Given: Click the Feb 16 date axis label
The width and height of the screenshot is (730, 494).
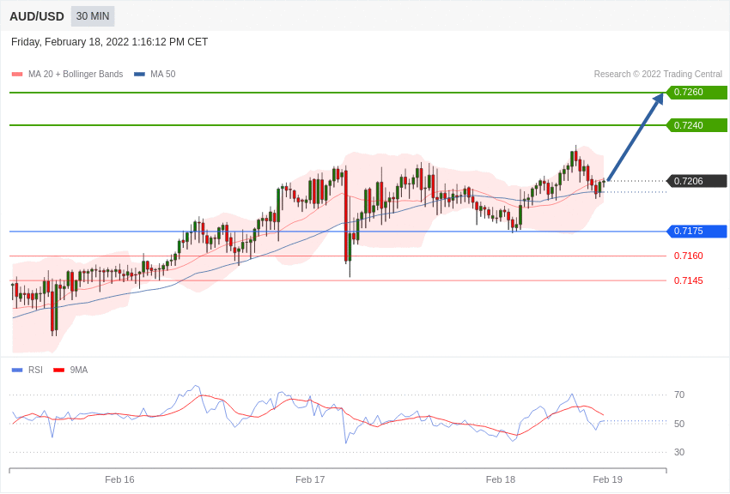Looking at the screenshot, I should (119, 479).
